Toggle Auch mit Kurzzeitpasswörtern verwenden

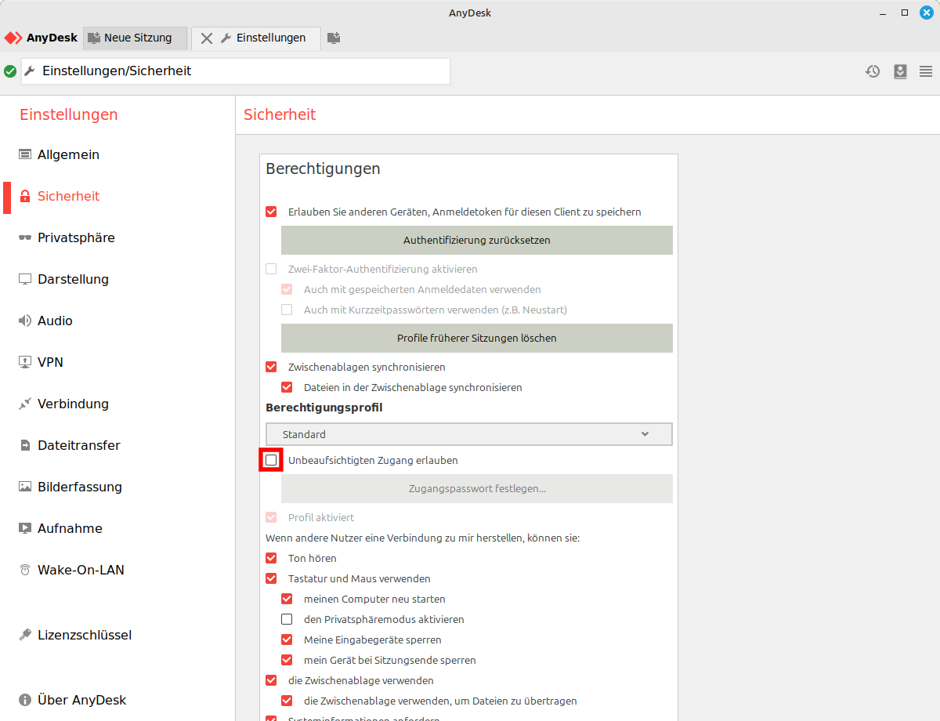coord(287,310)
